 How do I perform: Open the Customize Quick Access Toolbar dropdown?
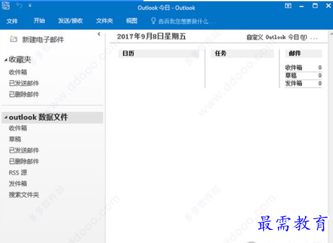pos(30,6)
